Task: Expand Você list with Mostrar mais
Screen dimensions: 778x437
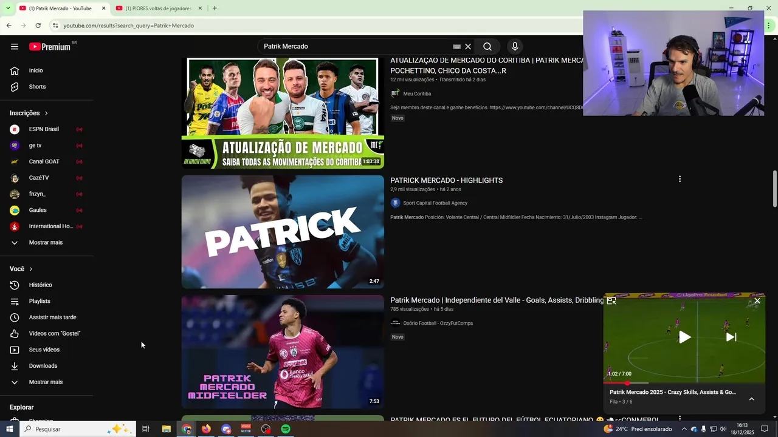Action: 46,382
